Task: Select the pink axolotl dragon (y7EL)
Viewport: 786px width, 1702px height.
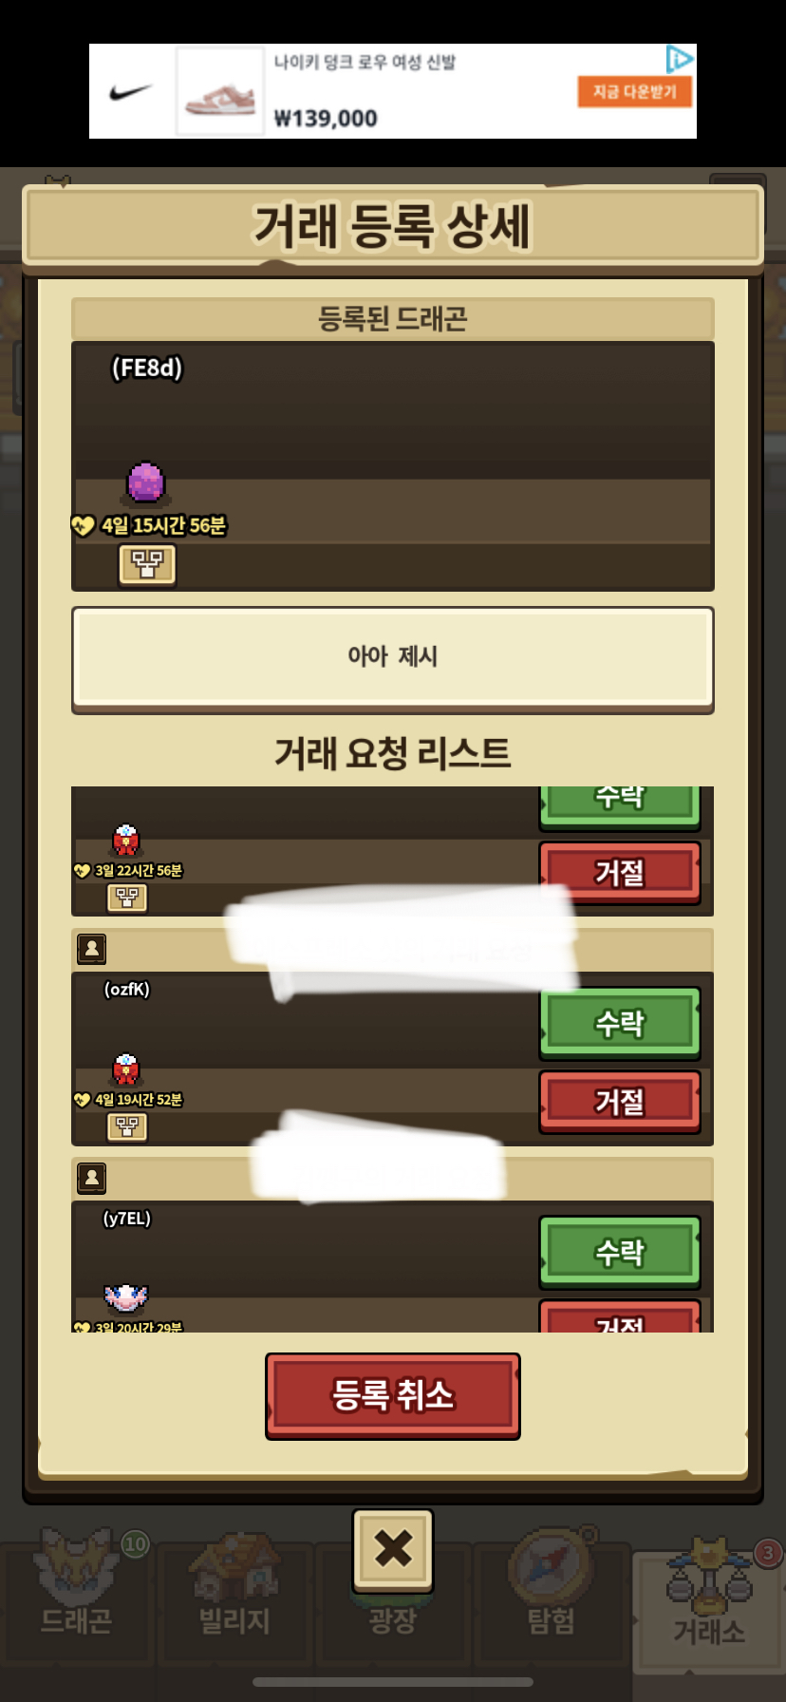Action: click(x=126, y=1296)
